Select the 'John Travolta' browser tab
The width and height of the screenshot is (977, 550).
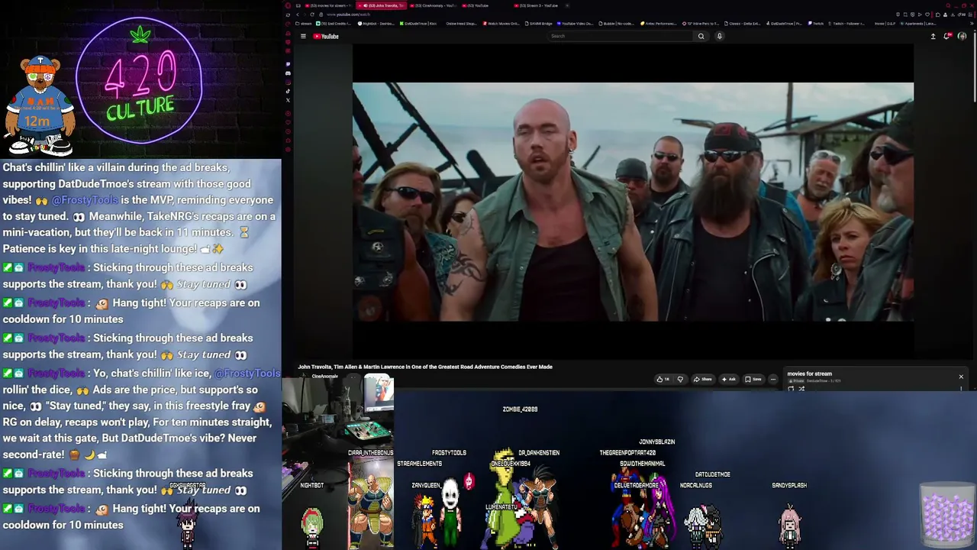[x=382, y=5]
